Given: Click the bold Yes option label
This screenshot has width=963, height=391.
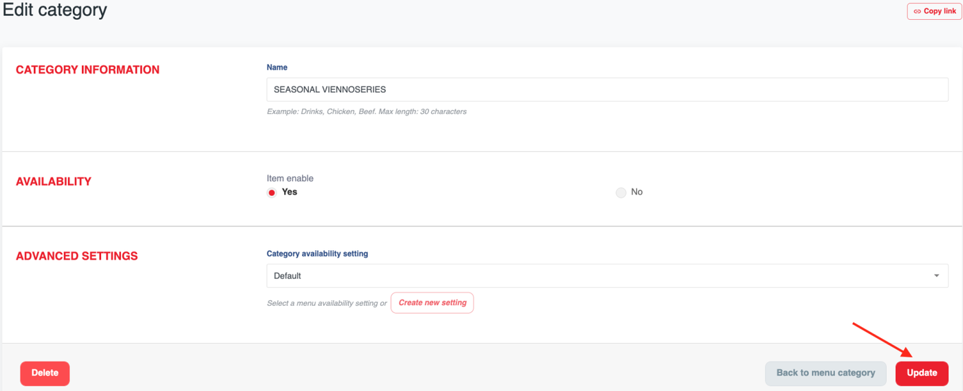Looking at the screenshot, I should [x=290, y=192].
